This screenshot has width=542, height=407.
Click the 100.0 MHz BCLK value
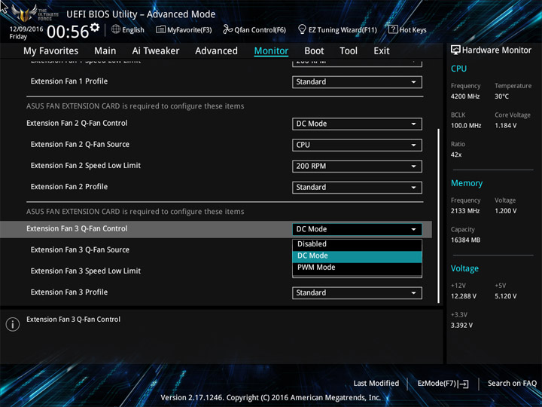(466, 126)
